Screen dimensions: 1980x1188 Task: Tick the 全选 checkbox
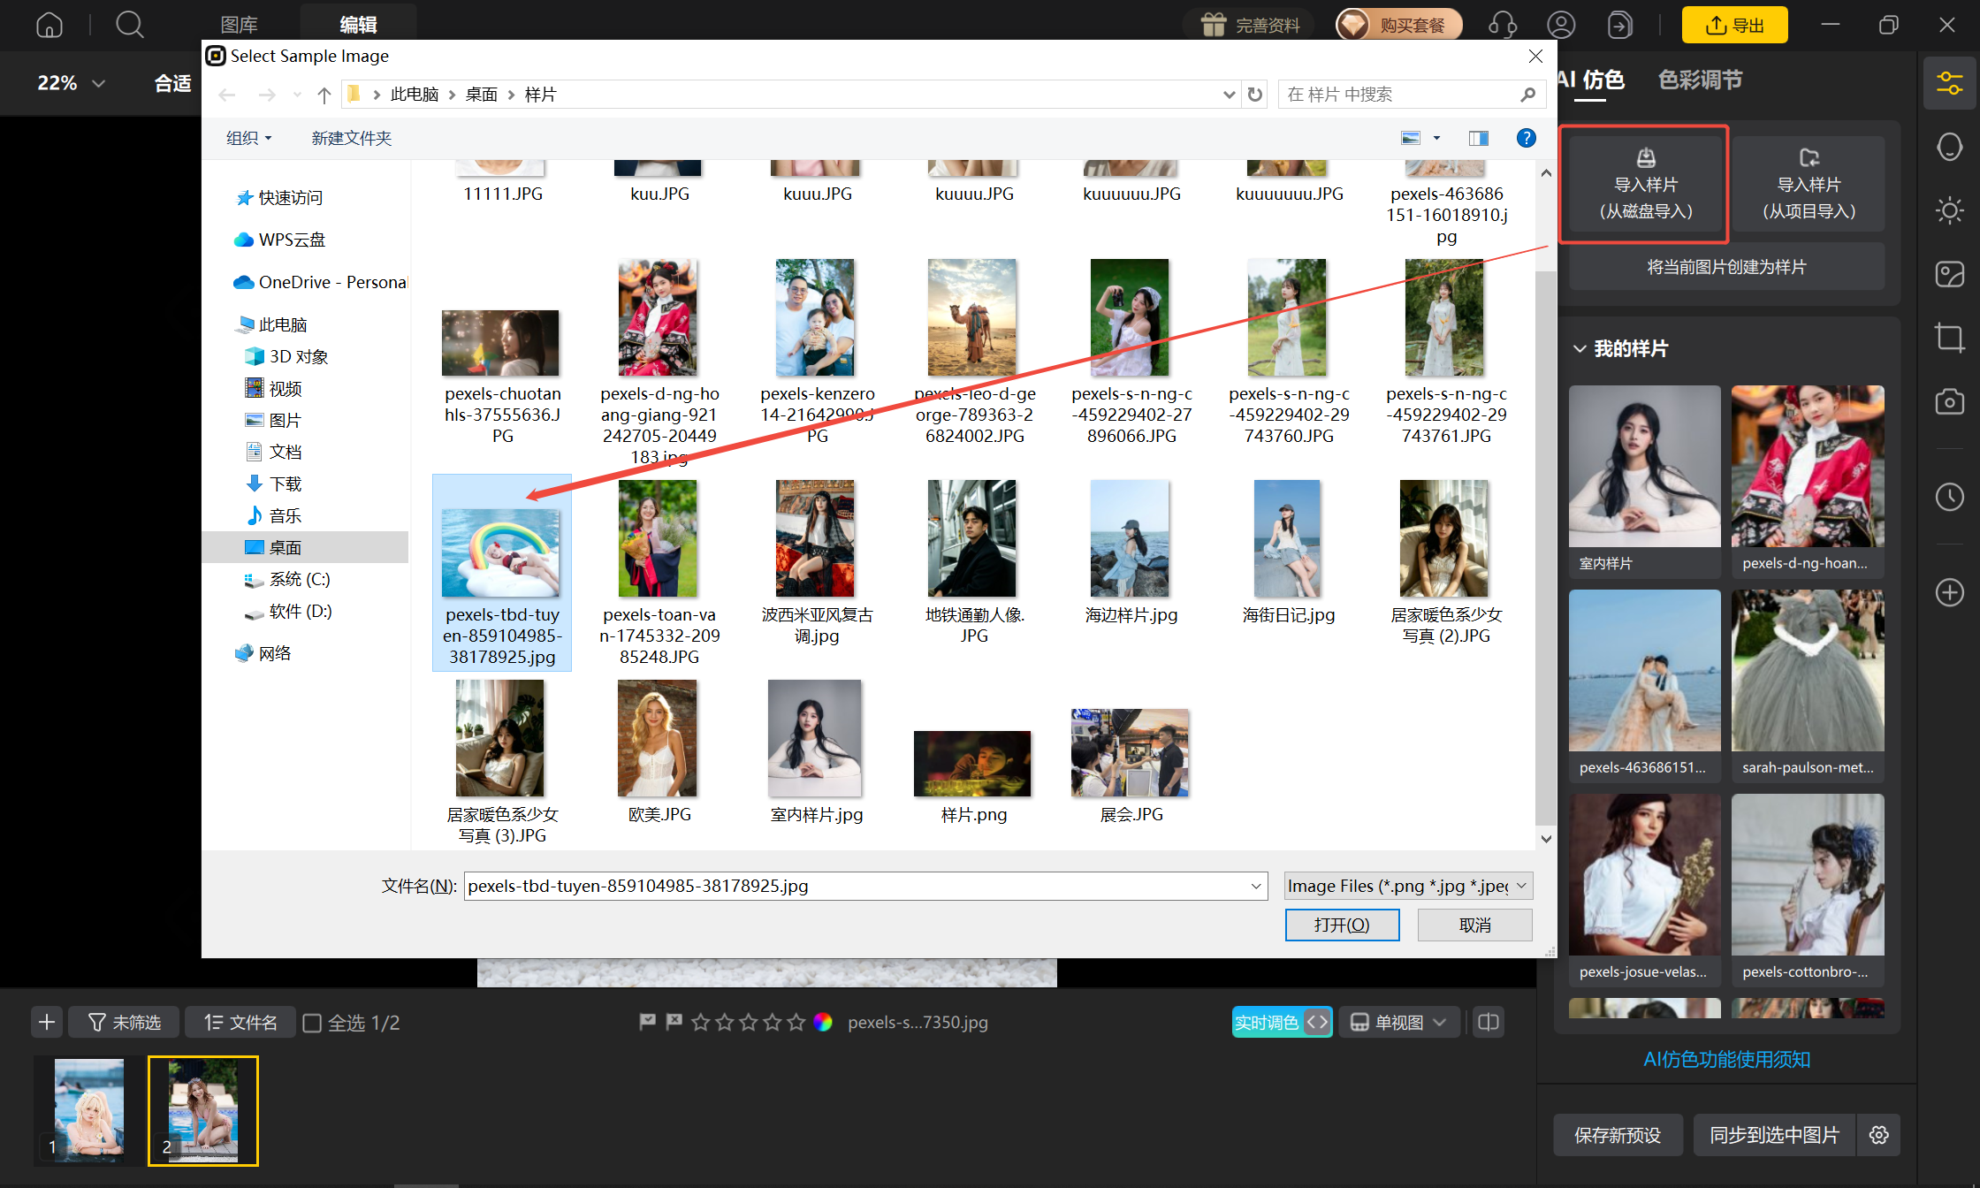(x=312, y=1023)
